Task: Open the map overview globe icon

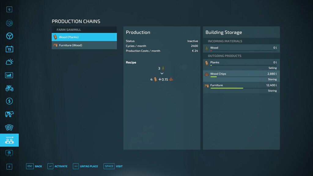Action: coord(9,23)
